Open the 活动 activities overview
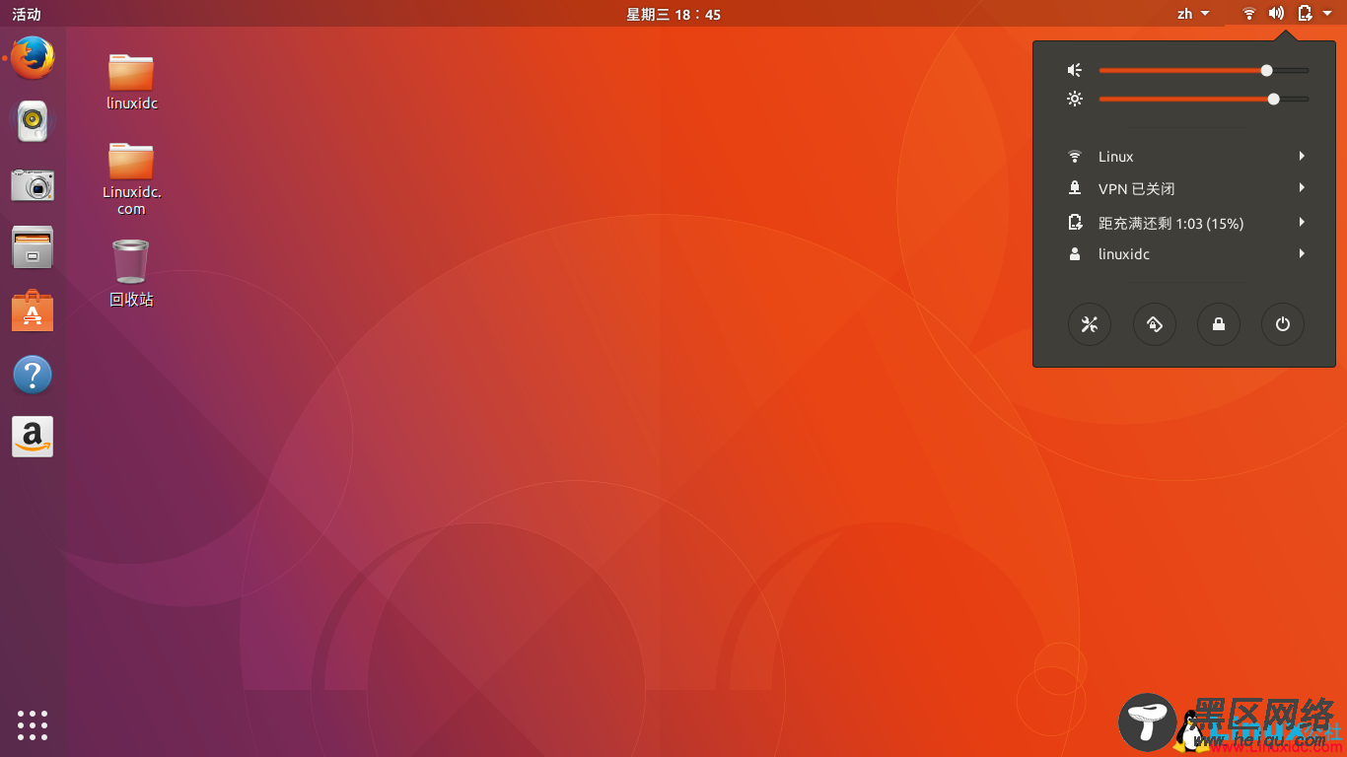This screenshot has height=757, width=1347. (27, 14)
